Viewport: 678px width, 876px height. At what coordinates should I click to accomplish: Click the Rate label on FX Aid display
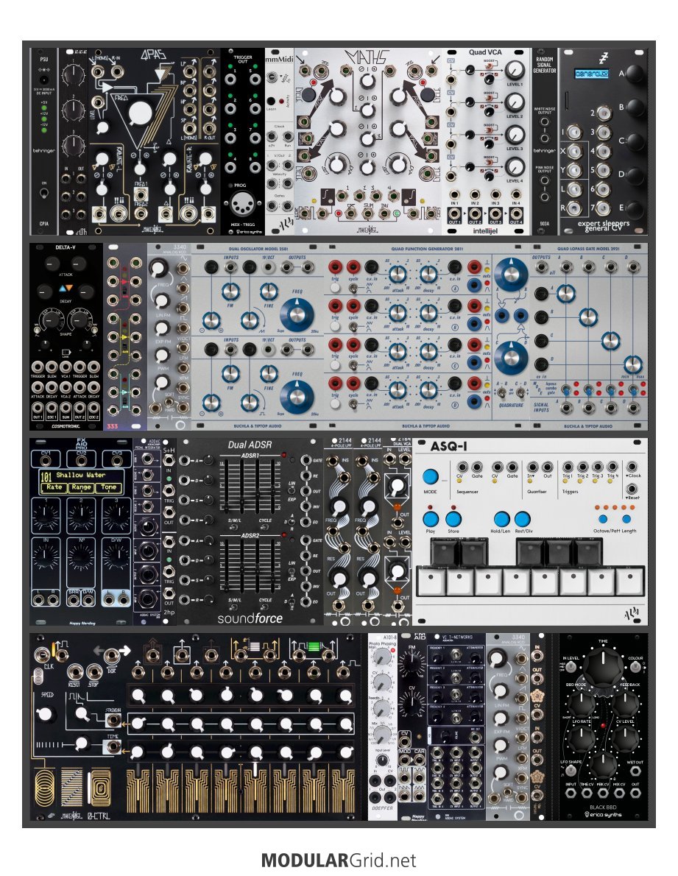point(54,487)
